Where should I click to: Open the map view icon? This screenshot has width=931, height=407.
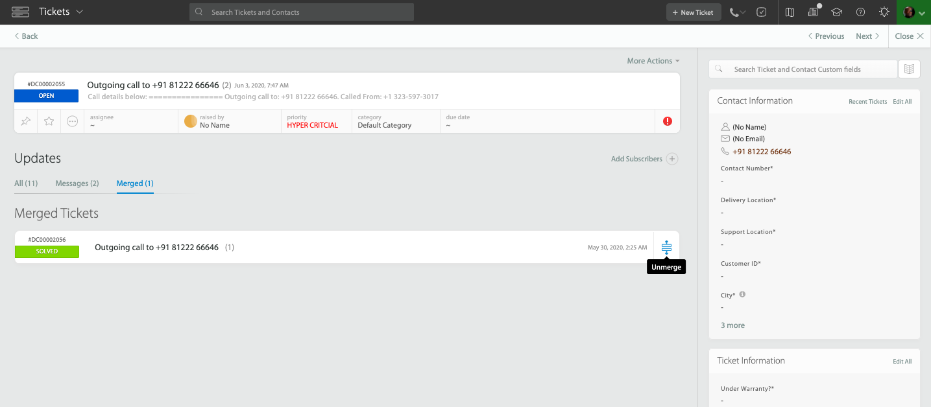coord(790,12)
